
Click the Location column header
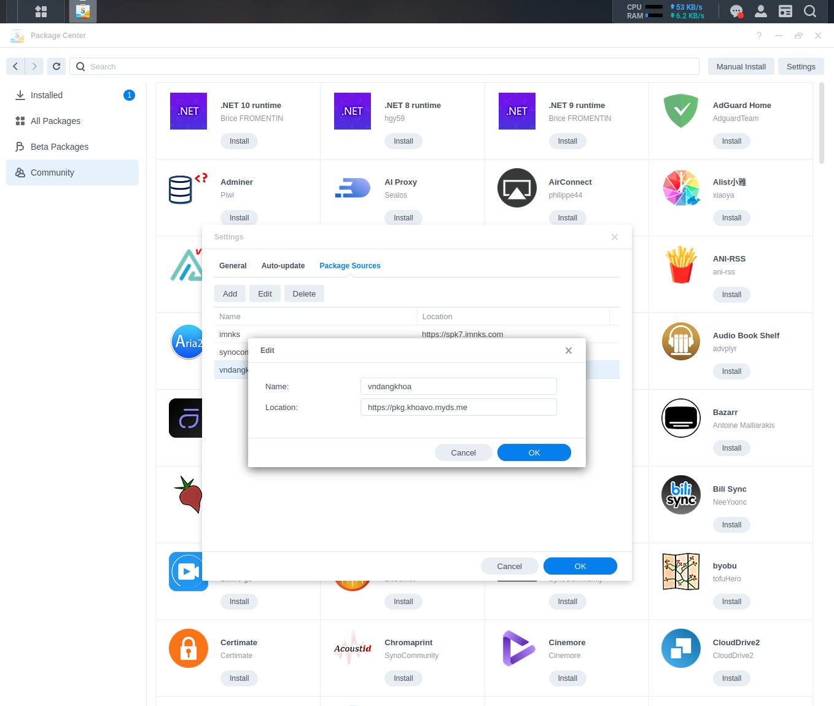513,316
